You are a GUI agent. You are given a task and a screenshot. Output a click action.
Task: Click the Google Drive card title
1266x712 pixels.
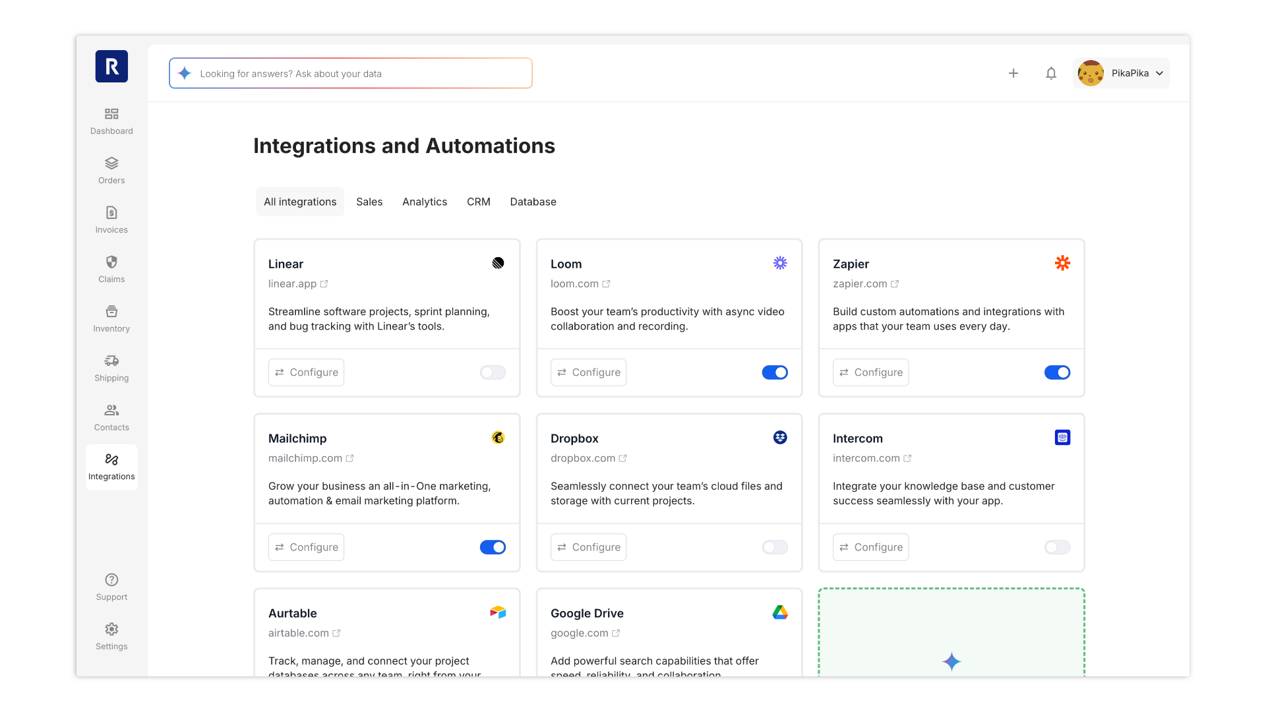[587, 613]
